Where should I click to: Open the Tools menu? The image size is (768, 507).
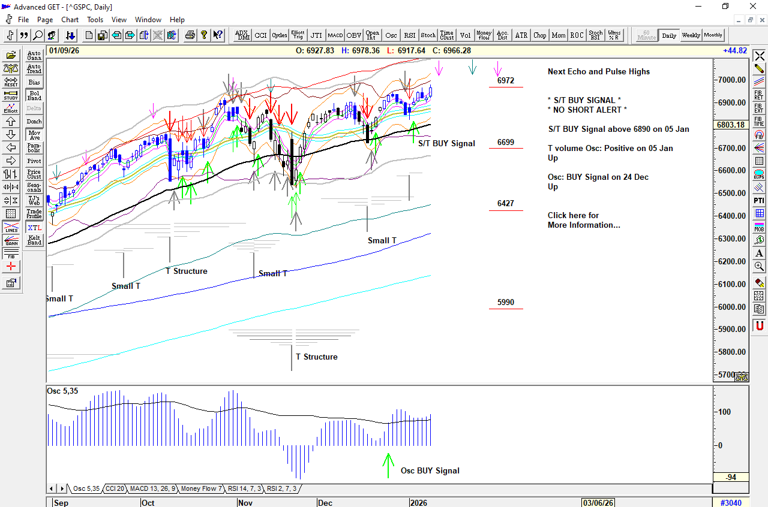click(95, 20)
